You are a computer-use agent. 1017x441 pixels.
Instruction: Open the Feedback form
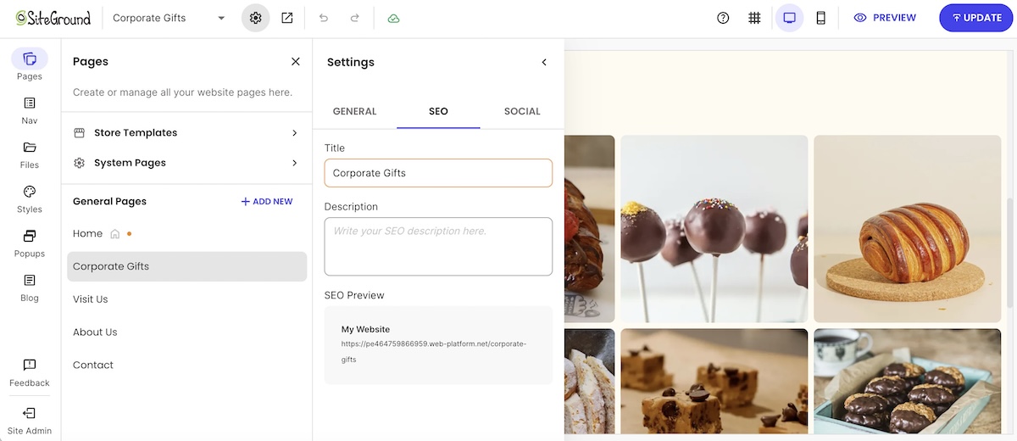[30, 372]
